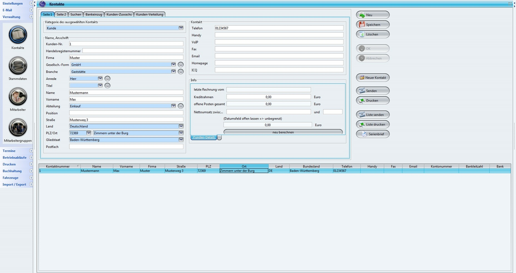Print with the Drucken button

[x=373, y=100]
